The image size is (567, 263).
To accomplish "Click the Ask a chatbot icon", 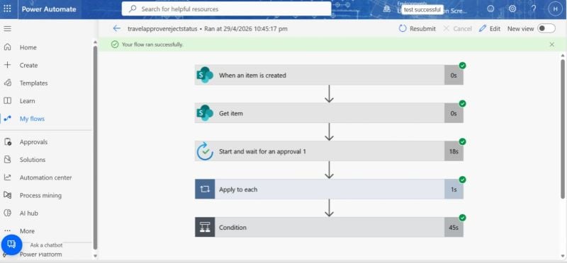I will tap(11, 245).
